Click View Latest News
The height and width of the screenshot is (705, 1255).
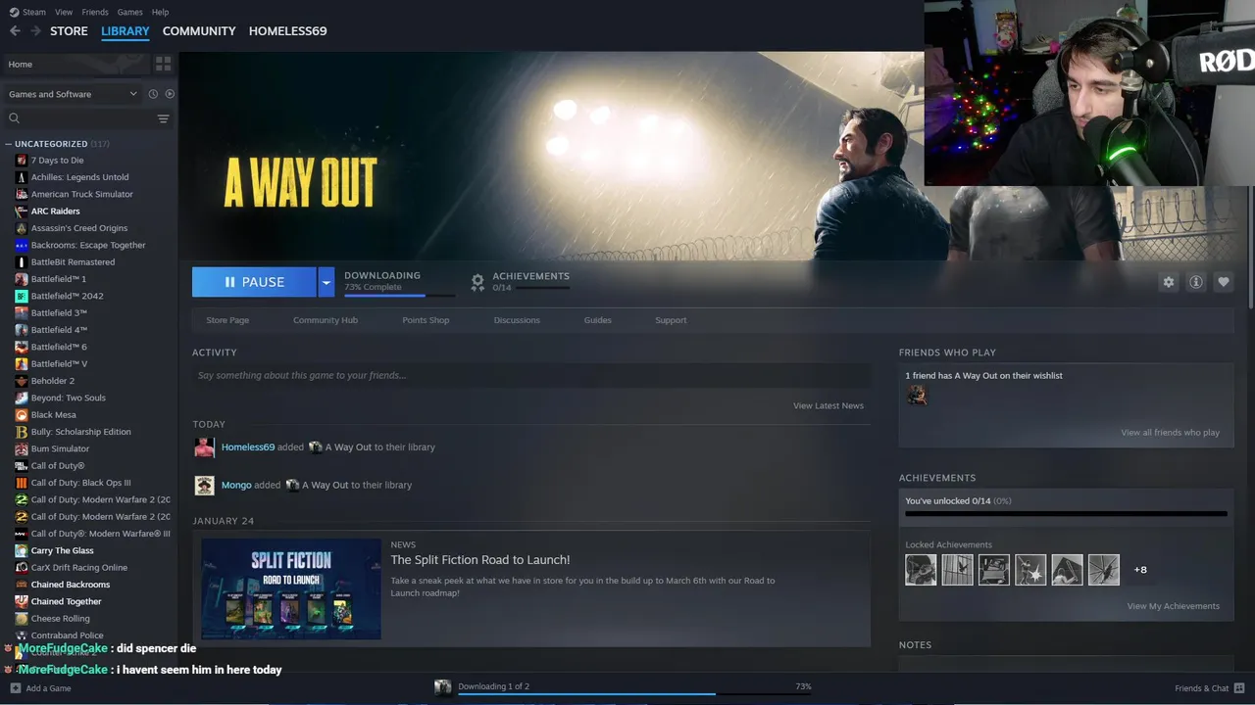click(x=828, y=405)
